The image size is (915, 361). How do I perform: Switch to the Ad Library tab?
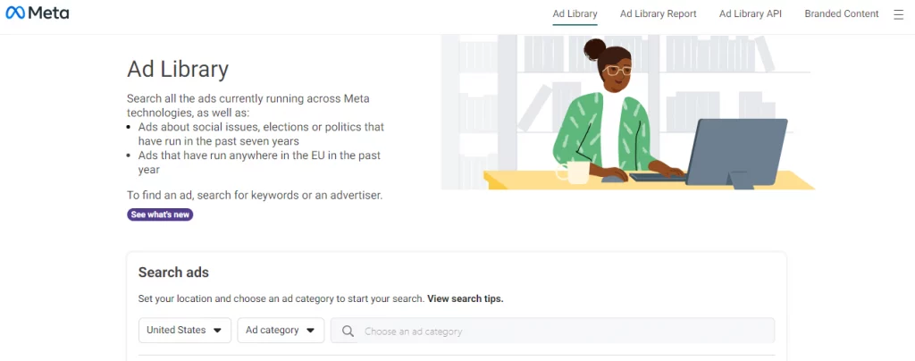pyautogui.click(x=575, y=14)
